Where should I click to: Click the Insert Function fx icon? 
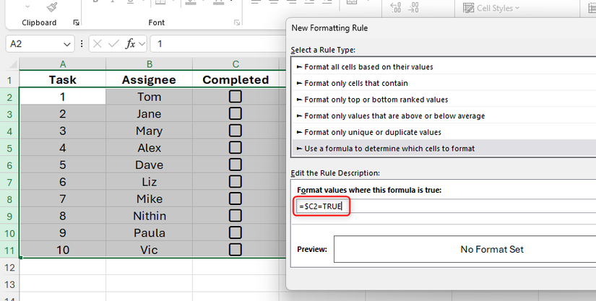coord(131,44)
